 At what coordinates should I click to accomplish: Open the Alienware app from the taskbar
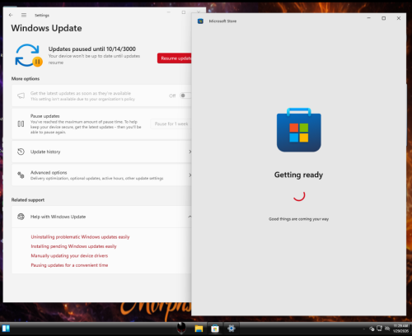pos(181,328)
